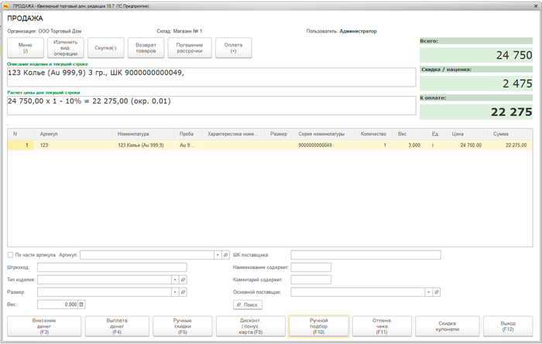The height and width of the screenshot is (344, 542).
Task: Open the Артикул field selection form icon
Action: (x=226, y=254)
